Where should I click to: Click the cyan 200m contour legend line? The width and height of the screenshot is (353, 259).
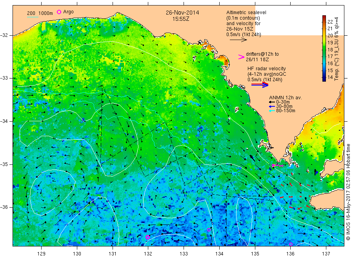33,16
